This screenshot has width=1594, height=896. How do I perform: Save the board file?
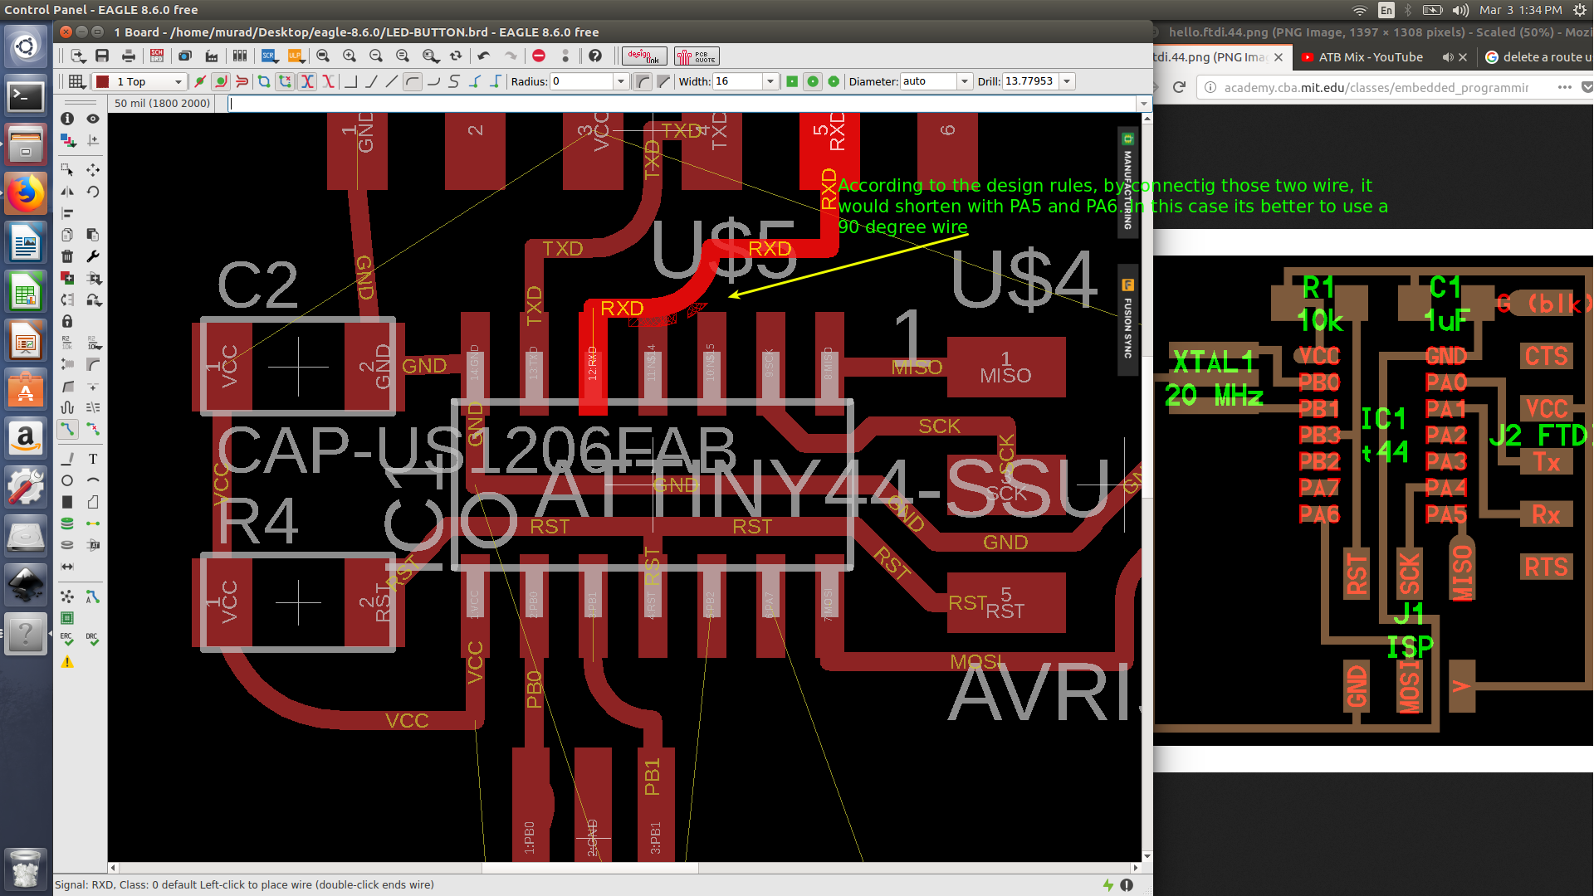pos(102,56)
